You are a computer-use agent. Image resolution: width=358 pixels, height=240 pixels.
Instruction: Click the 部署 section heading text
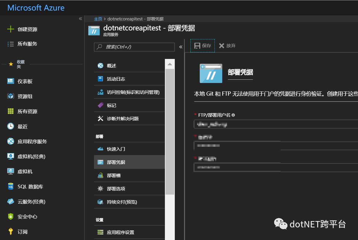[x=99, y=137]
